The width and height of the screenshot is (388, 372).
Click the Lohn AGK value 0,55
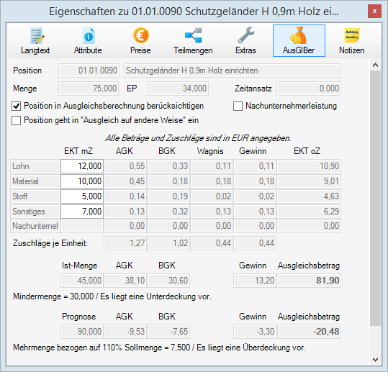125,166
